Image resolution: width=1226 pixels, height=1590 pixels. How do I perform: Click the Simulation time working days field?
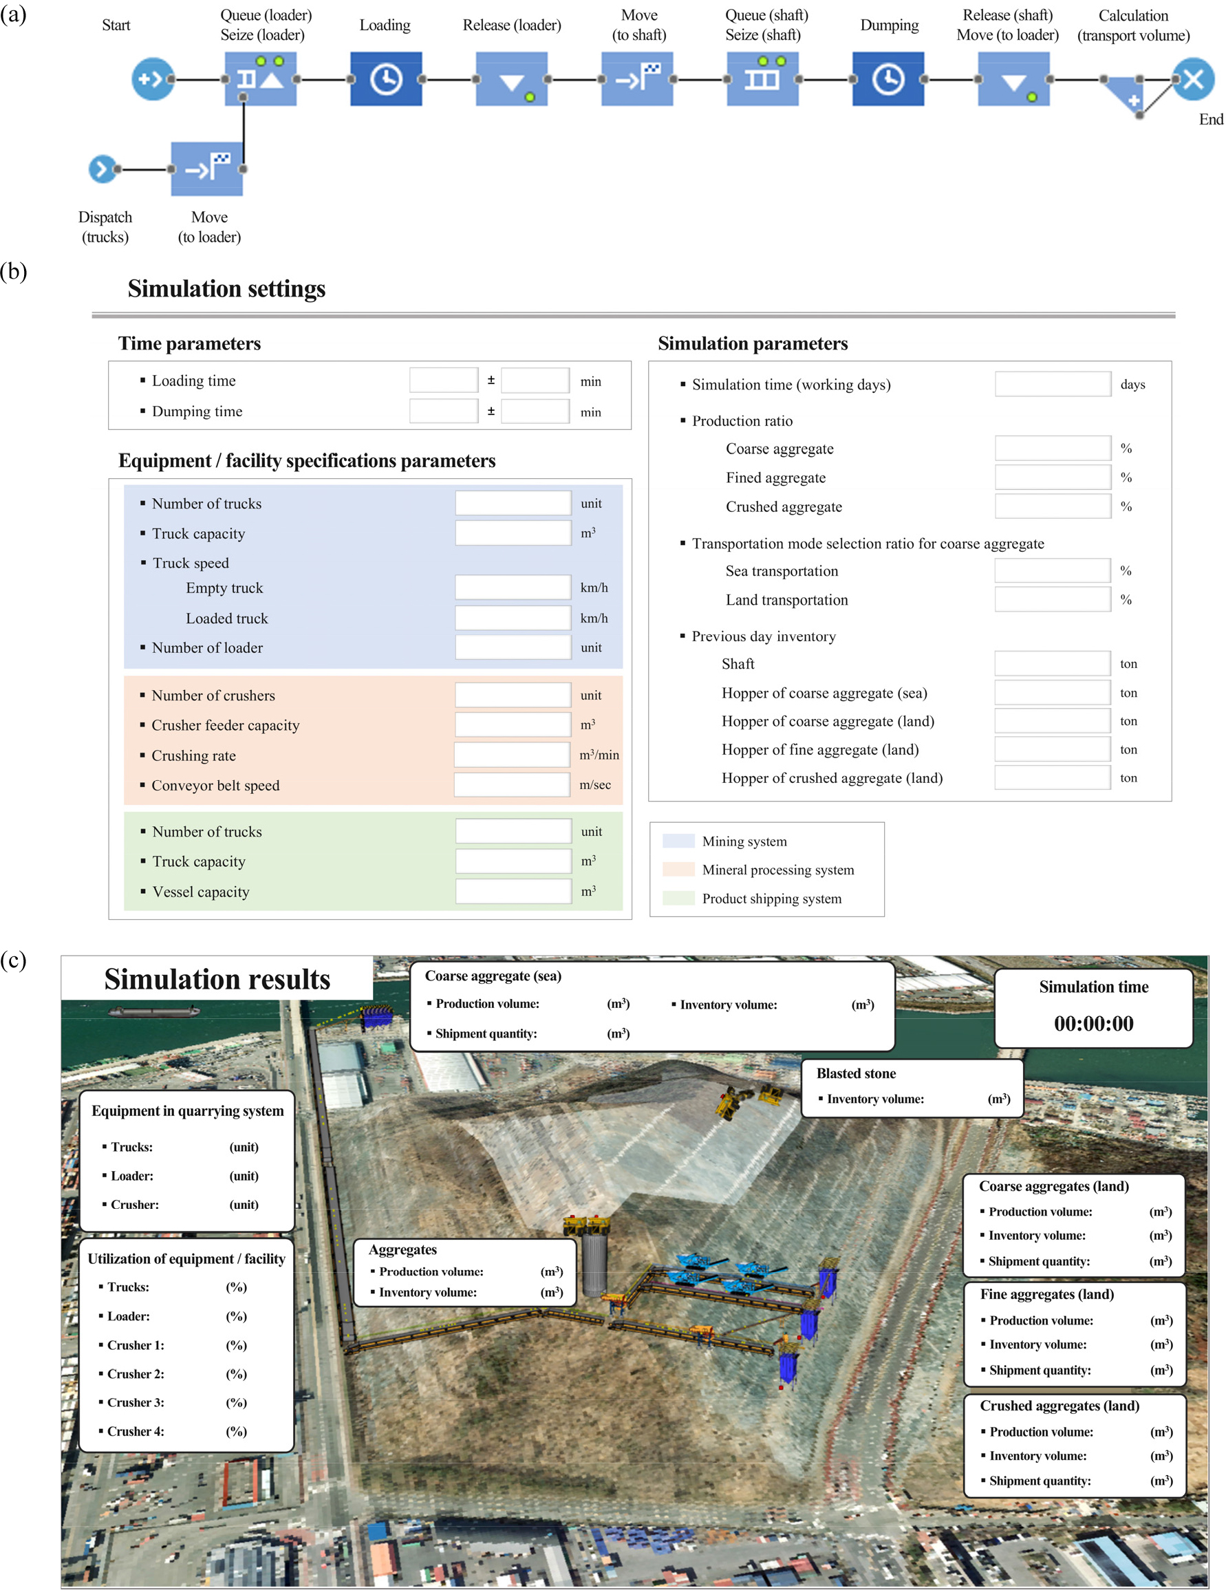(x=1052, y=385)
